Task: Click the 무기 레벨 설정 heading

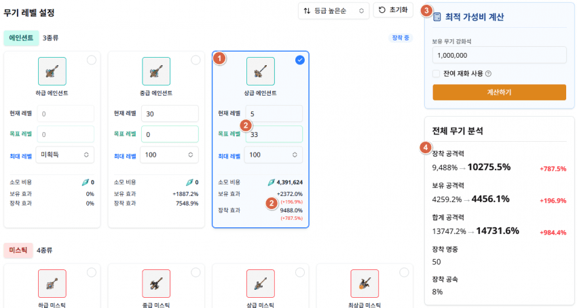Action: click(29, 13)
